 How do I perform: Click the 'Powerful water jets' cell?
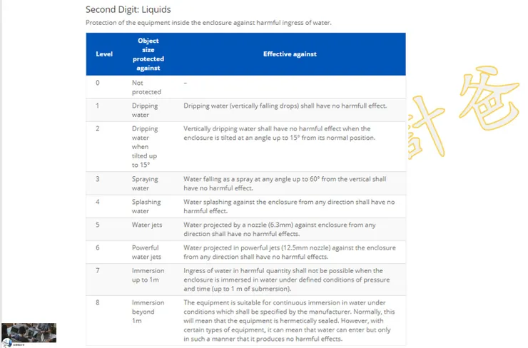point(147,252)
